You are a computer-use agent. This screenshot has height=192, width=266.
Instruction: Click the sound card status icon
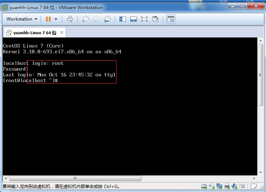click(x=235, y=186)
